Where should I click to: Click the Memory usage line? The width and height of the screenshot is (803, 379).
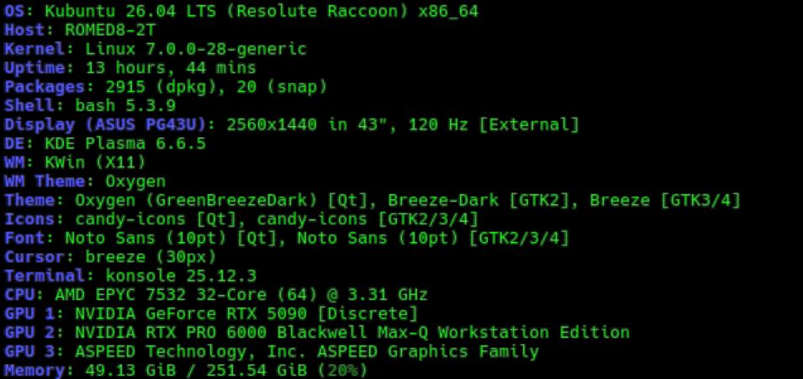click(186, 371)
